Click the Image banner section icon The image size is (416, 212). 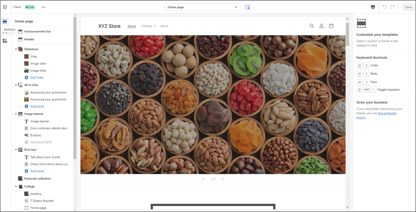[20, 114]
